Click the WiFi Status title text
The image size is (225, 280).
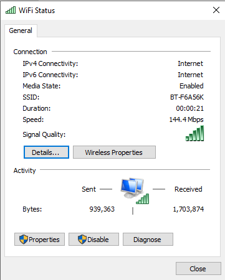(37, 11)
